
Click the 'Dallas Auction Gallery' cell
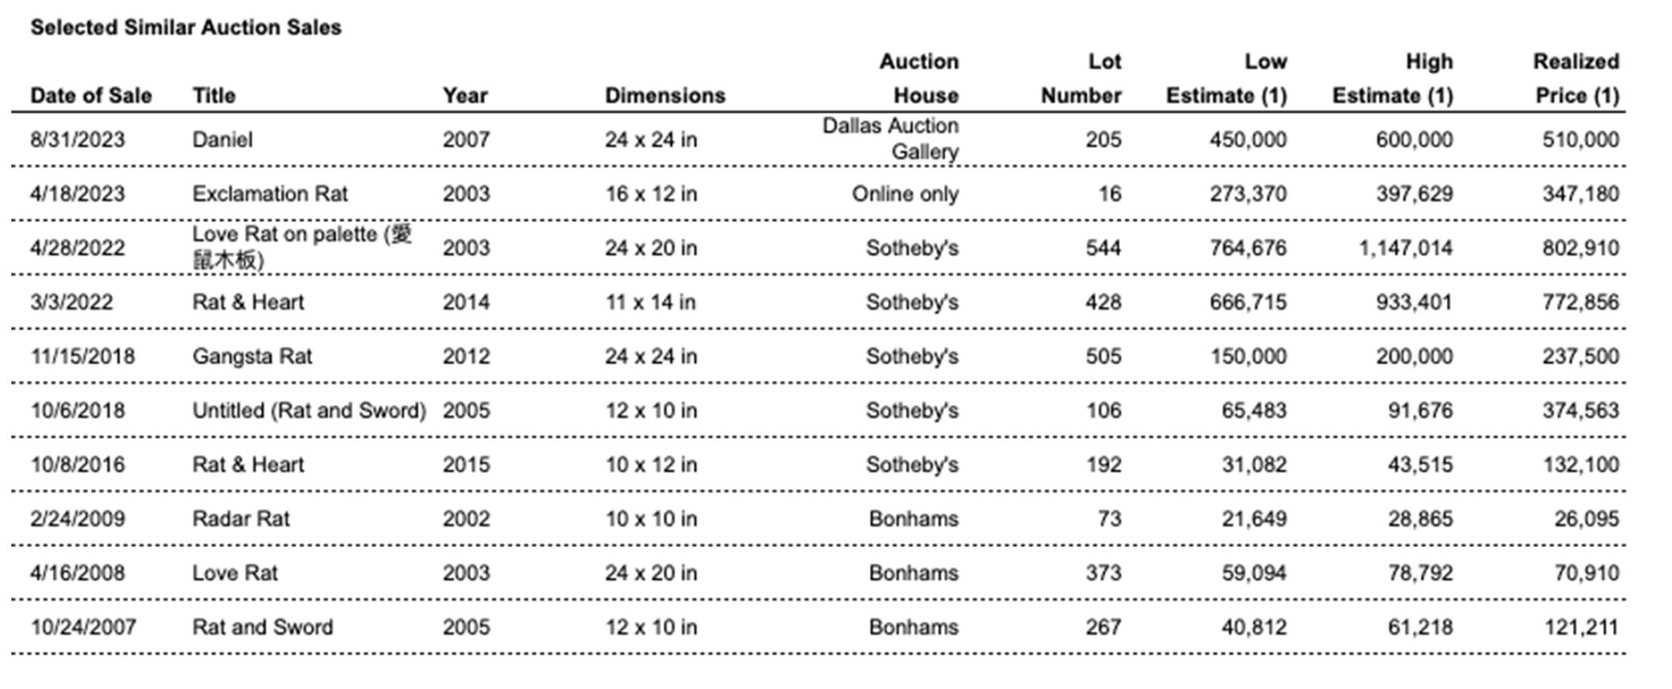coord(890,139)
